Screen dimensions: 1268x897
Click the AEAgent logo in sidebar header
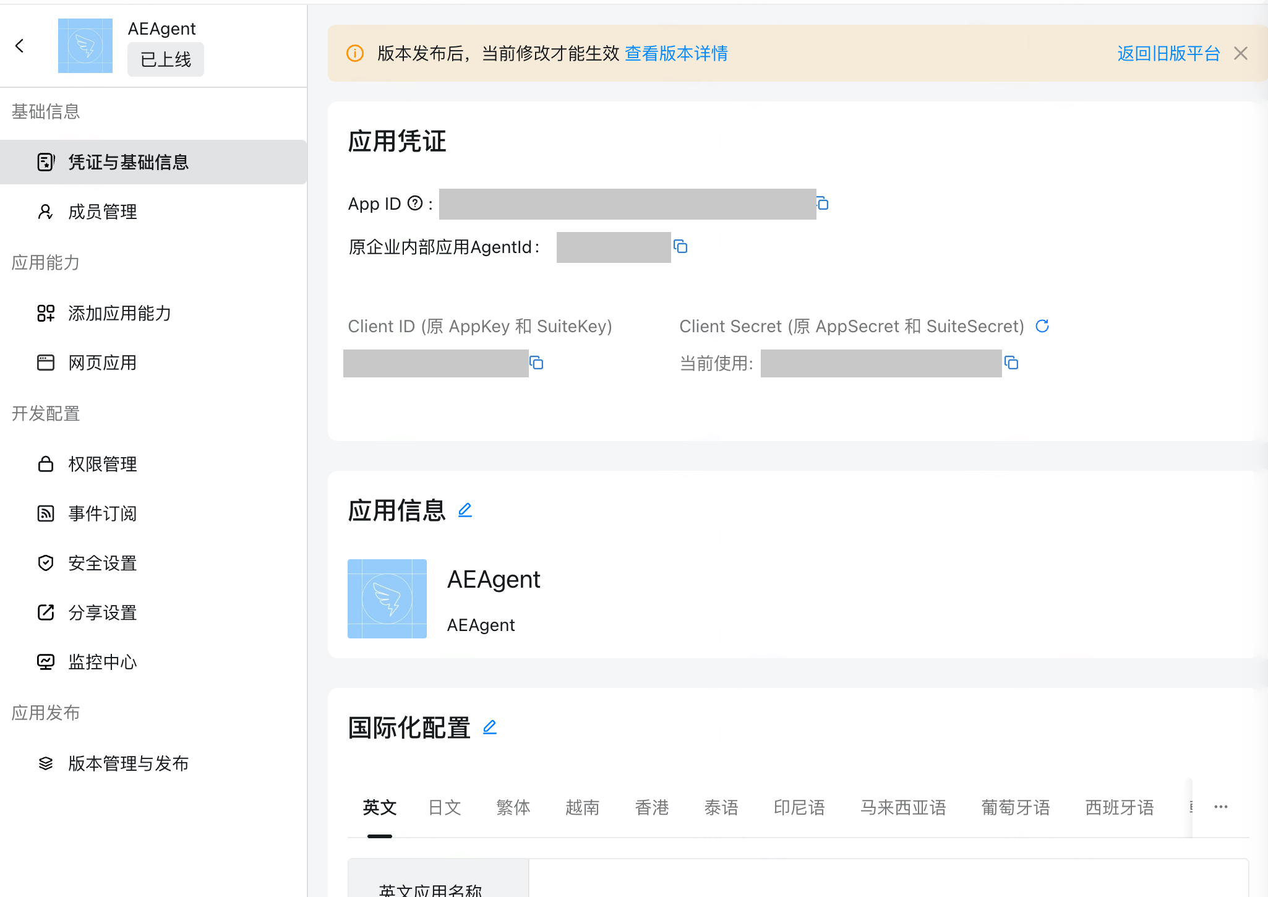85,46
